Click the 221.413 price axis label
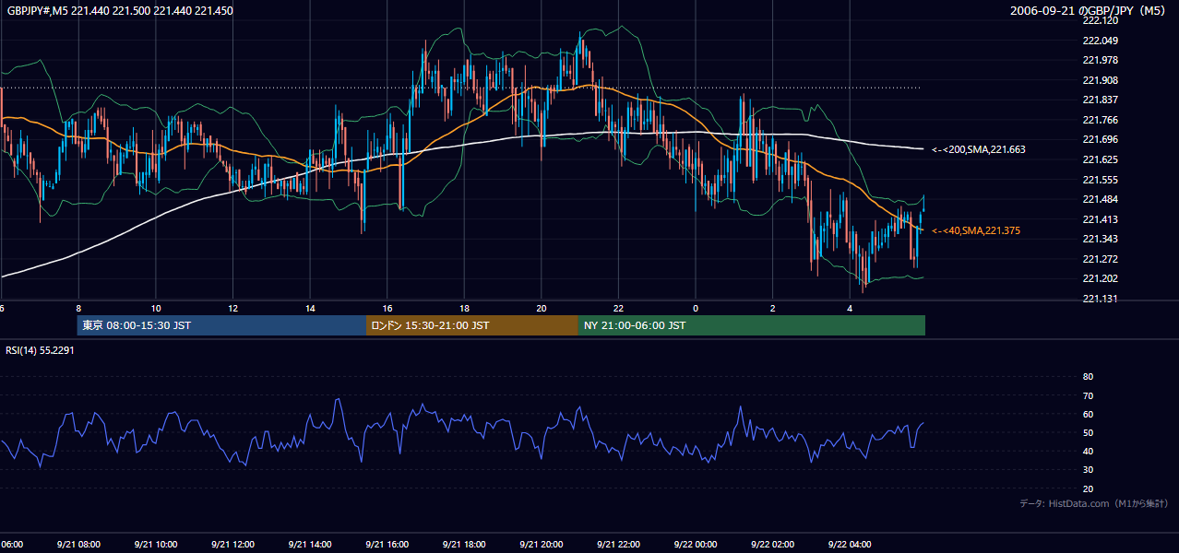 [1100, 219]
